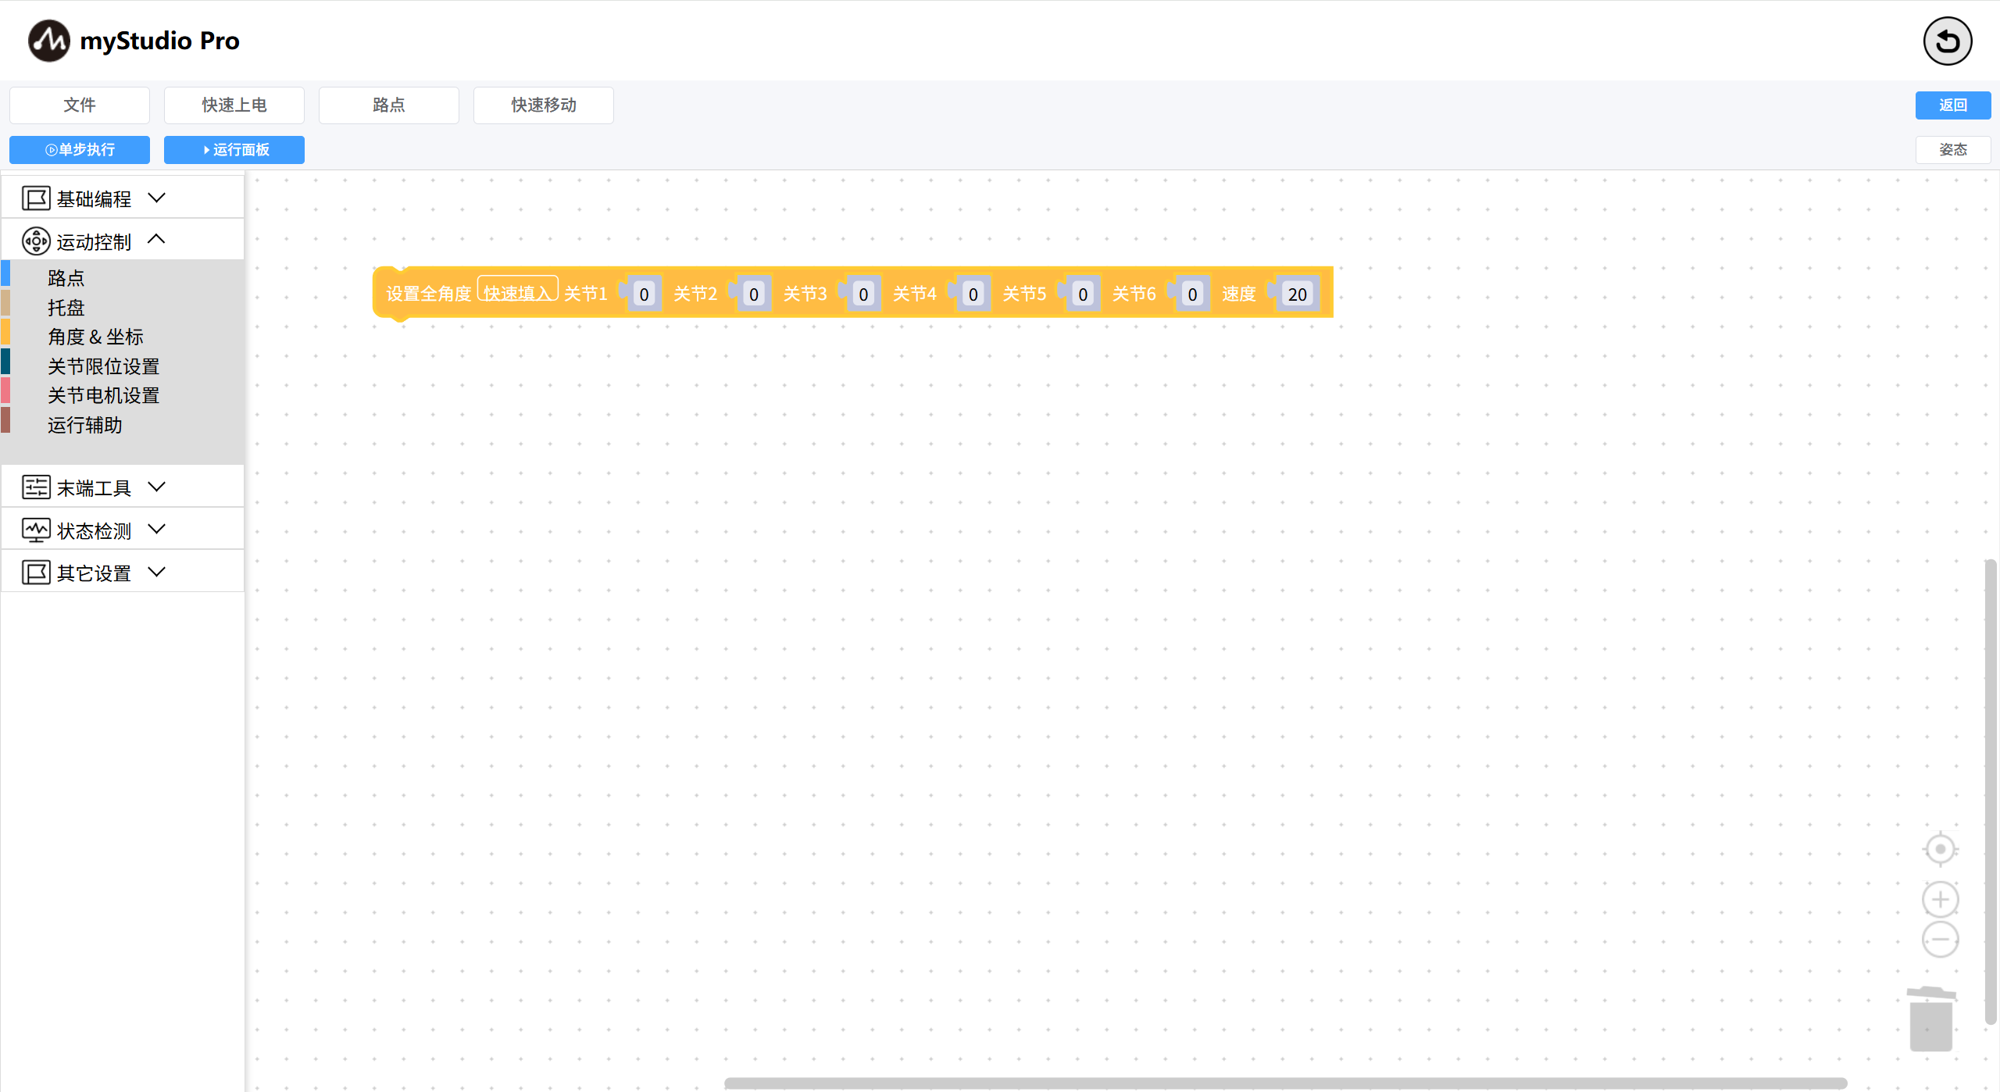Open the 文件 menu
2000x1092 pixels.
80,105
